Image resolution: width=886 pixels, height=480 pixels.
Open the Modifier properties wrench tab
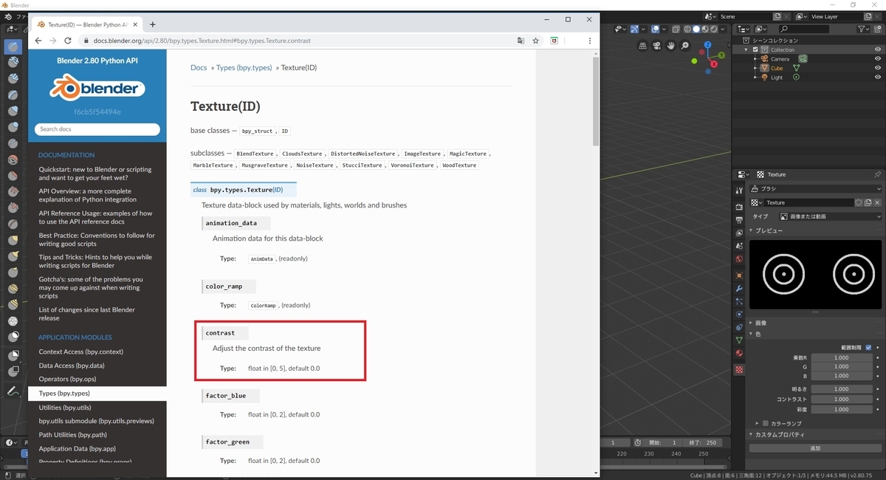(739, 288)
